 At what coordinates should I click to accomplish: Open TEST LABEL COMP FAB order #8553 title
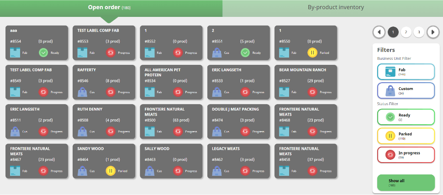[98, 31]
